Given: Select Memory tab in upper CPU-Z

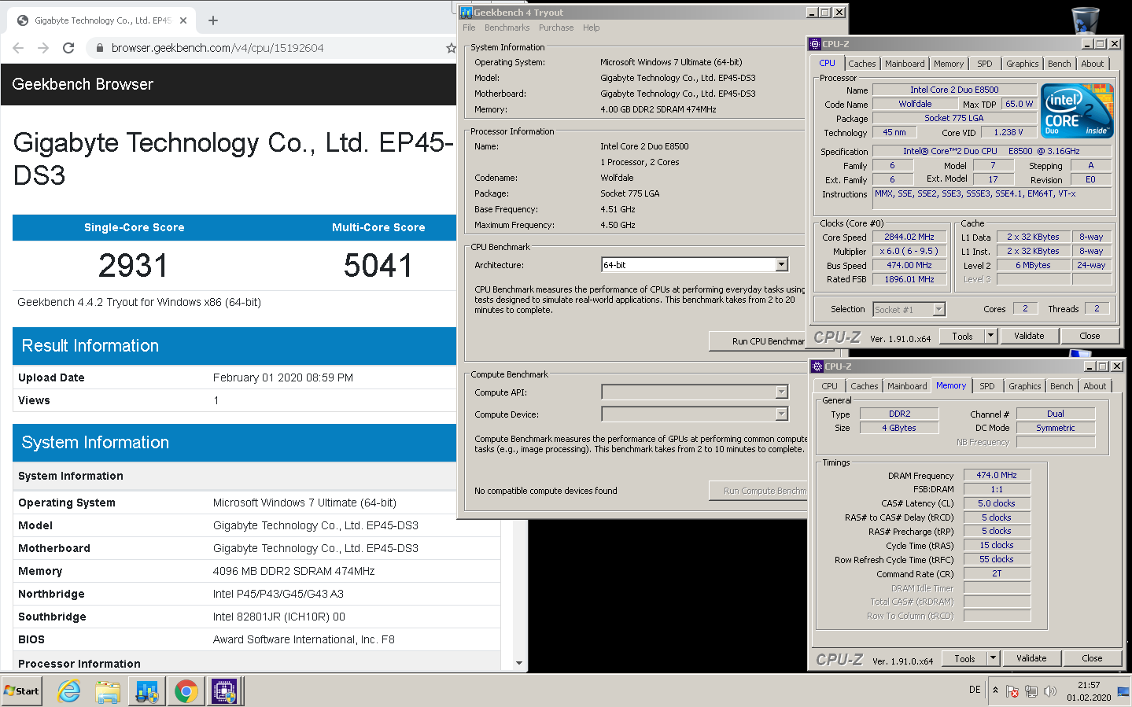Looking at the screenshot, I should [949, 64].
